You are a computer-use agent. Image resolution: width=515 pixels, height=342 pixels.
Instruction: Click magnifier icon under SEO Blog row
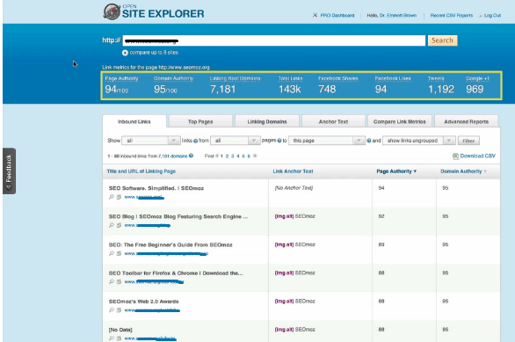pos(112,225)
